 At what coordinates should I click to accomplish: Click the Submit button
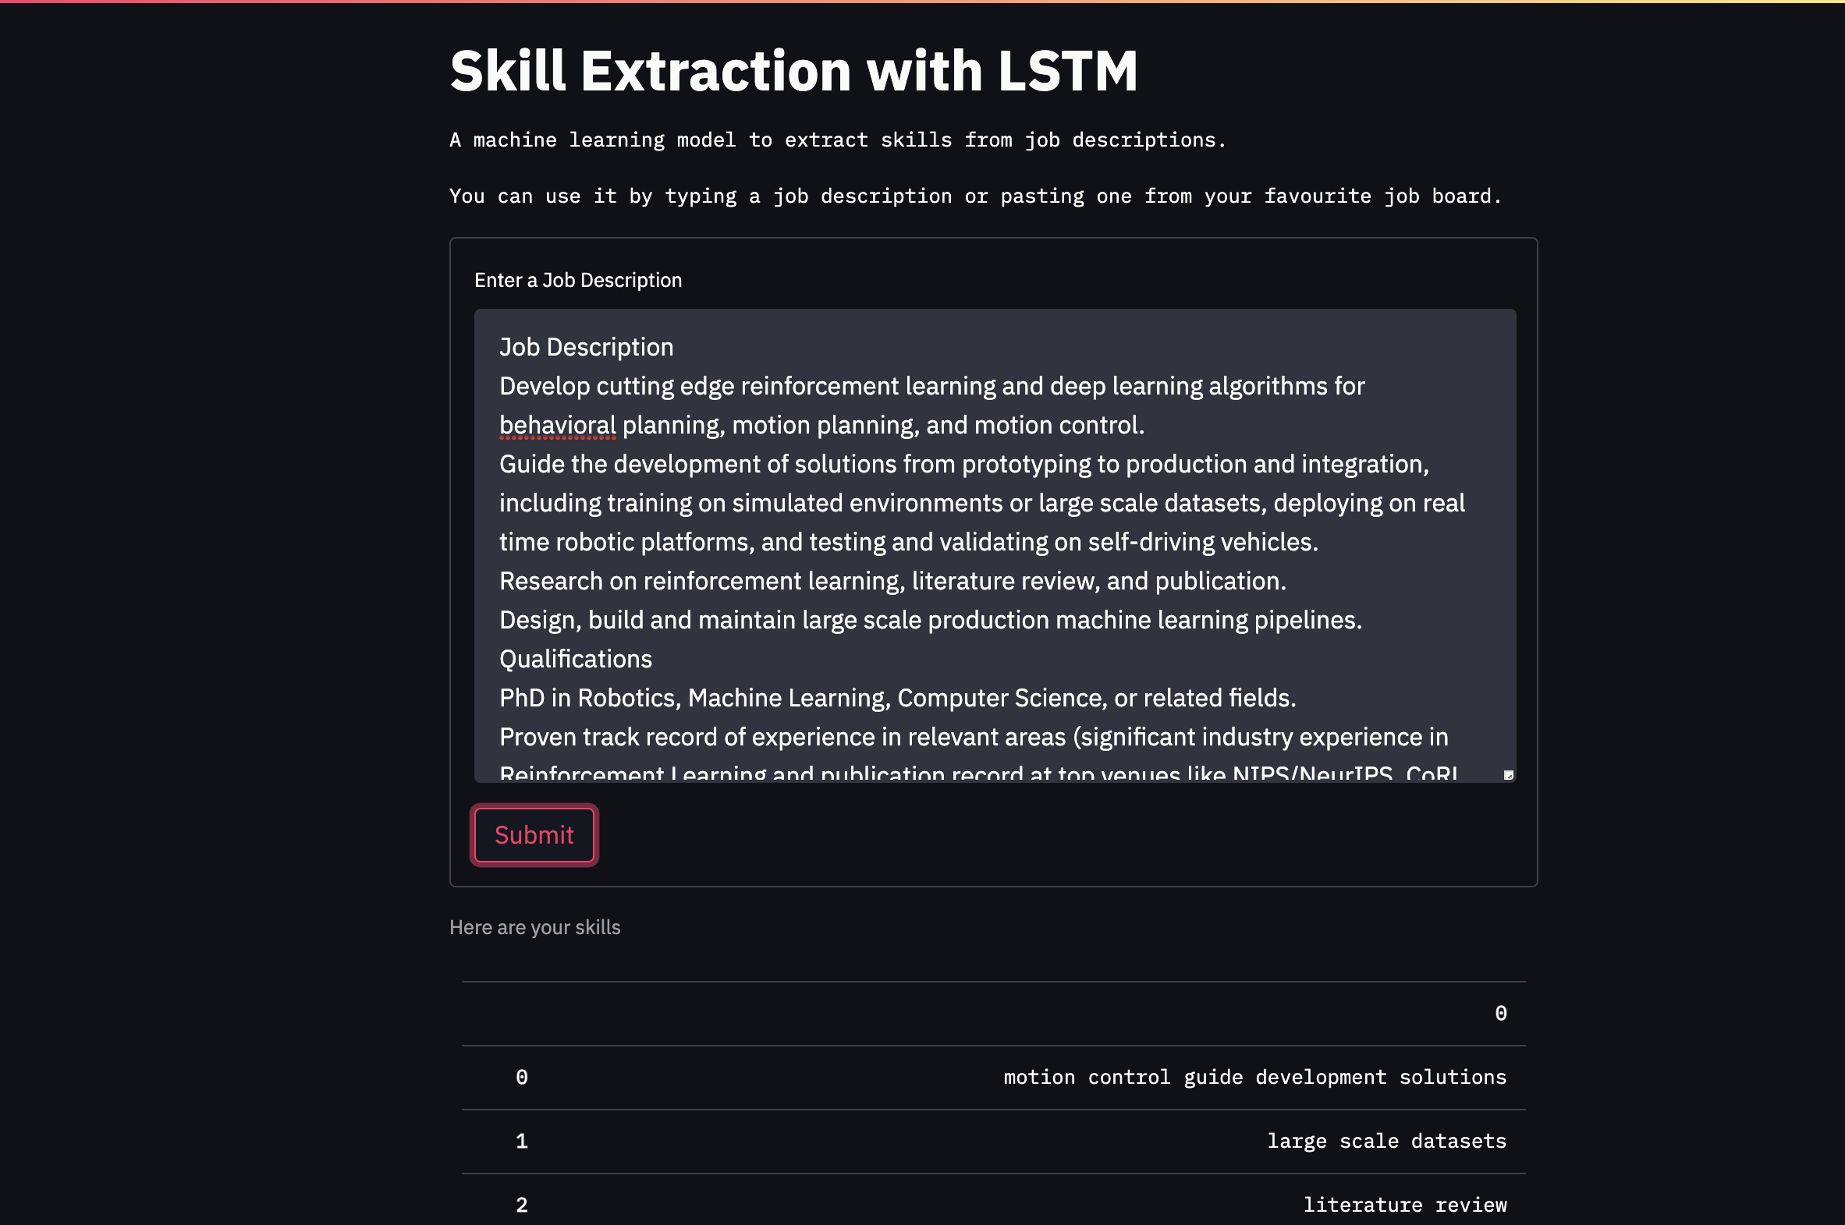(534, 835)
